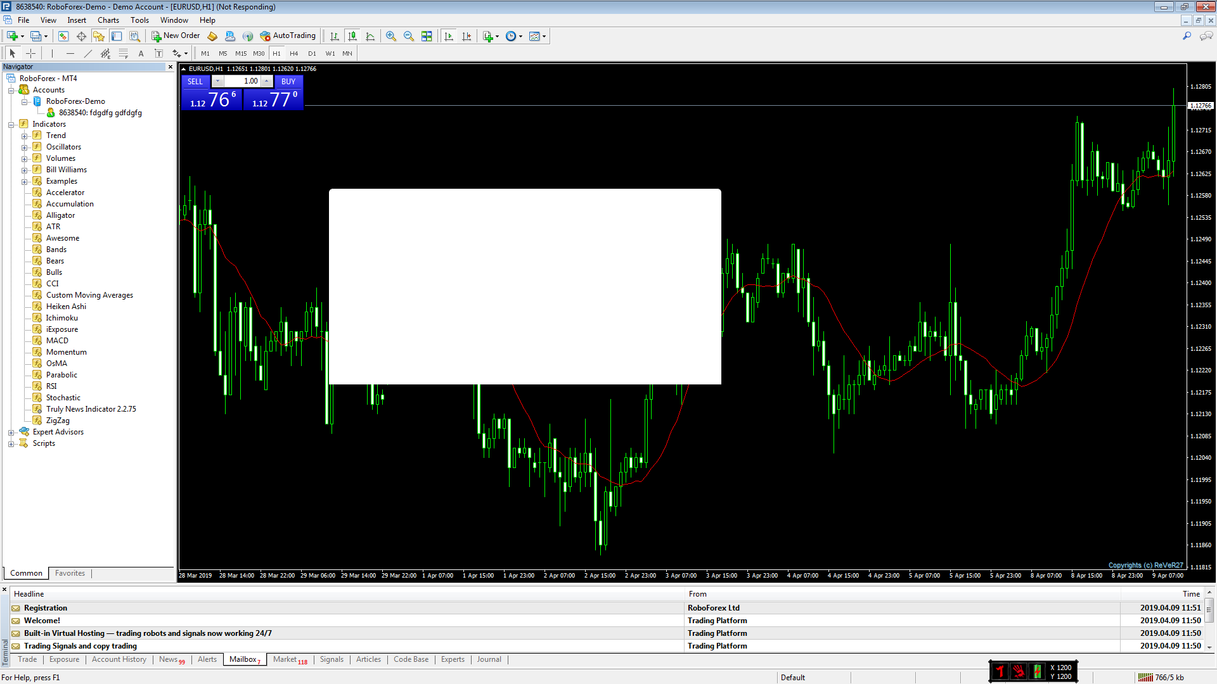Toggle the Market Watch window icon
Image resolution: width=1217 pixels, height=684 pixels.
click(63, 36)
